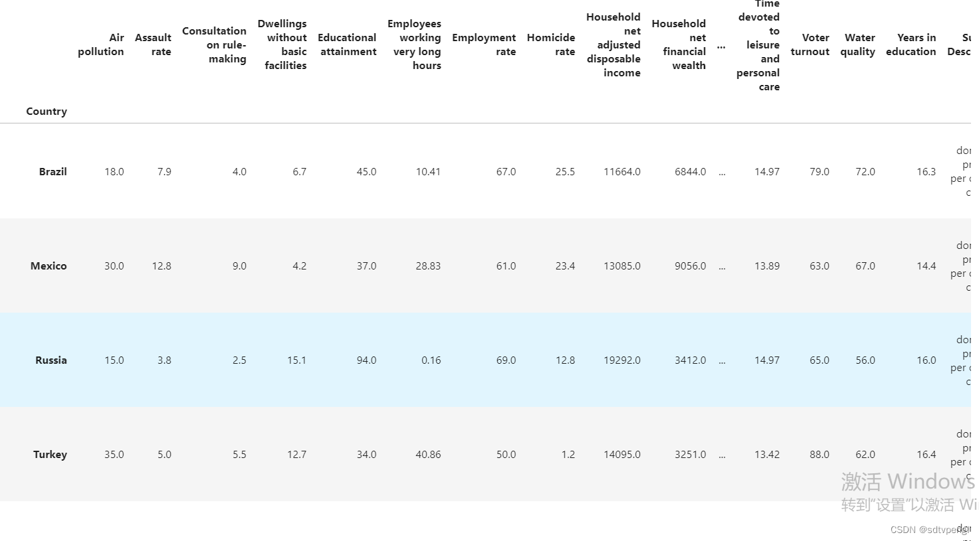Click Mexico's leisure time value 13.89
Image resolution: width=979 pixels, height=541 pixels.
pyautogui.click(x=767, y=266)
